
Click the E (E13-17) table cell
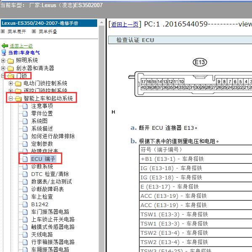click(x=196, y=187)
